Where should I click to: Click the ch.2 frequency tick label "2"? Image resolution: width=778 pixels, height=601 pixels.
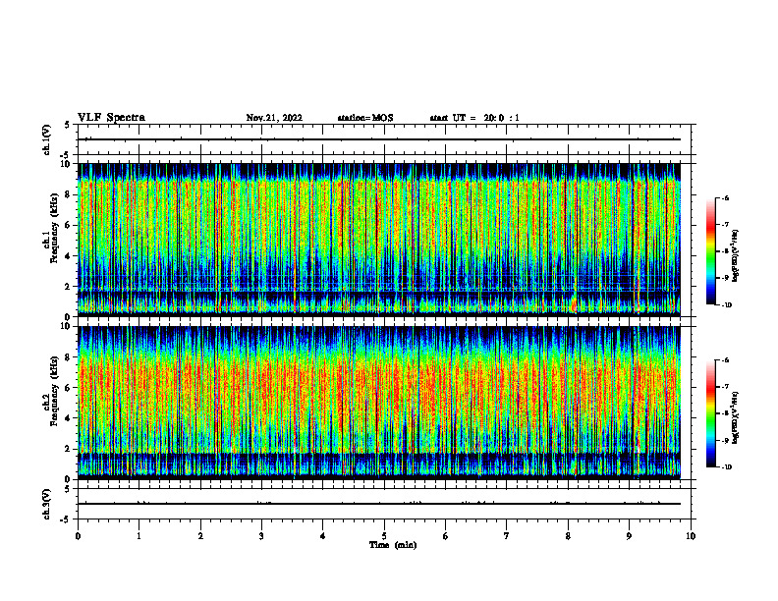(69, 449)
